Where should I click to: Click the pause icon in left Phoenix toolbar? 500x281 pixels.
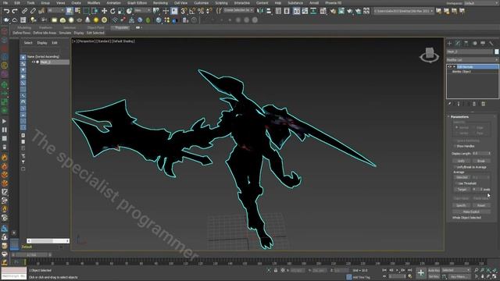5,130
